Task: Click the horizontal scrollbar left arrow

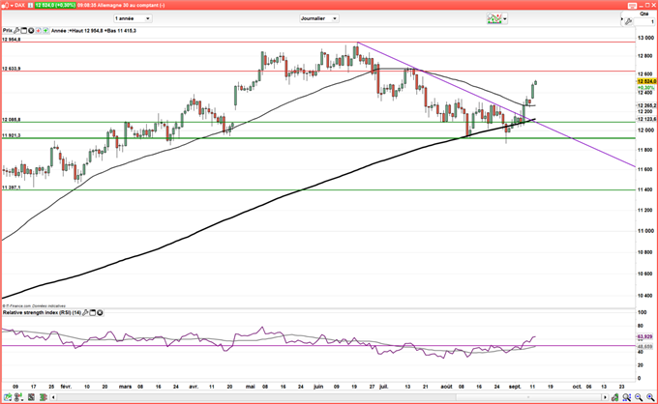Action: point(53,397)
